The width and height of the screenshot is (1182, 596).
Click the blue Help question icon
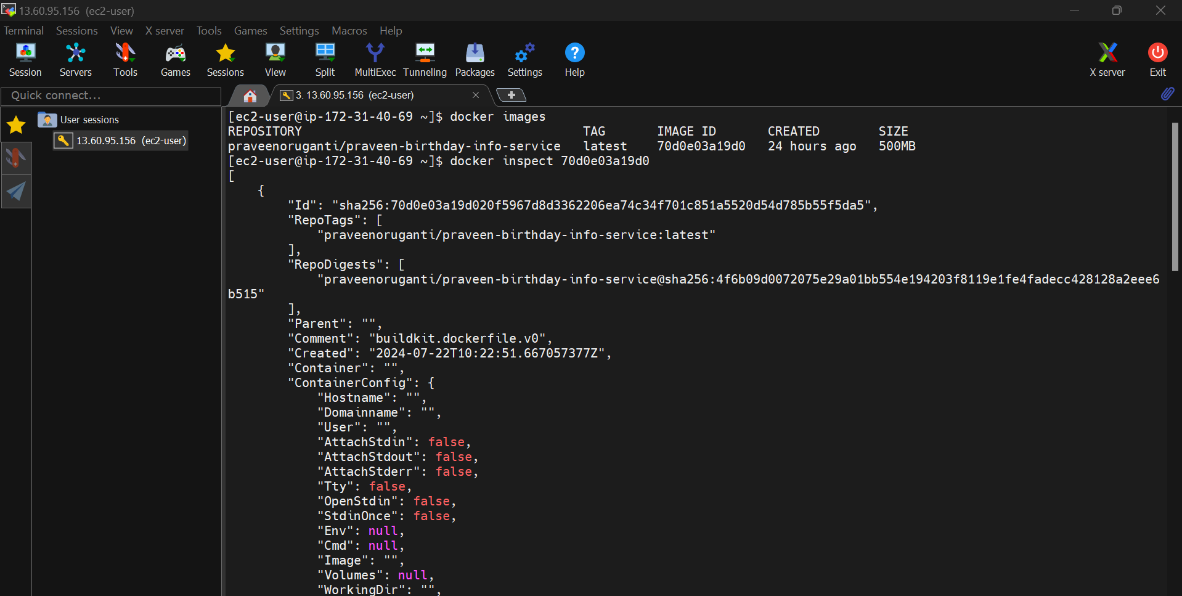(x=574, y=60)
